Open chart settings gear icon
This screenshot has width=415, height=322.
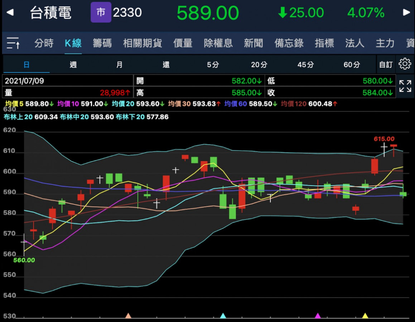405,64
